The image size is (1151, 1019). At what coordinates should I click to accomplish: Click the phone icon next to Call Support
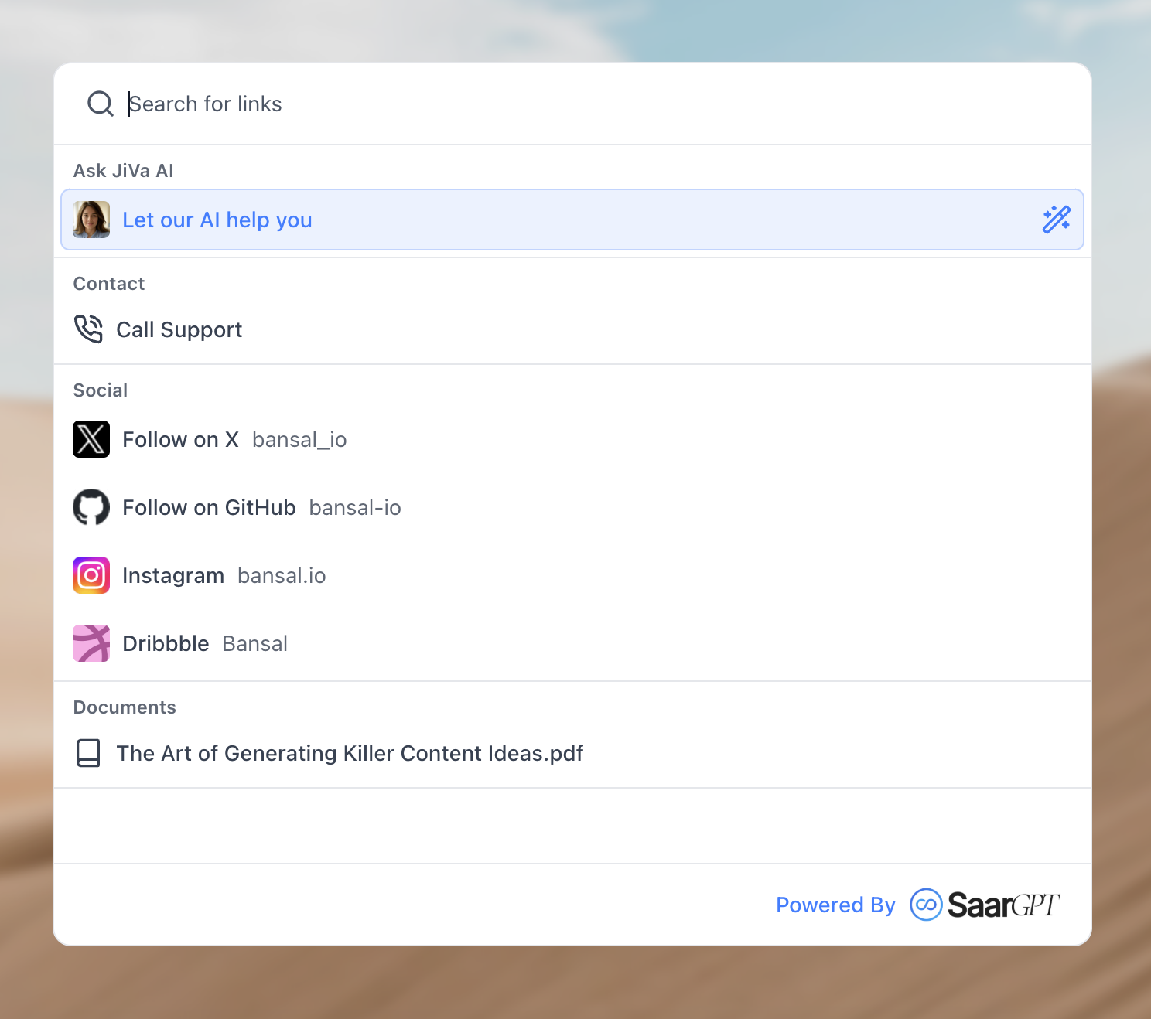coord(88,329)
